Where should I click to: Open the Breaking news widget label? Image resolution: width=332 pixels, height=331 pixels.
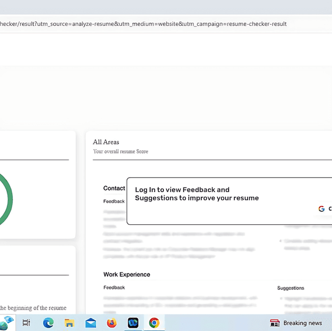[302, 323]
